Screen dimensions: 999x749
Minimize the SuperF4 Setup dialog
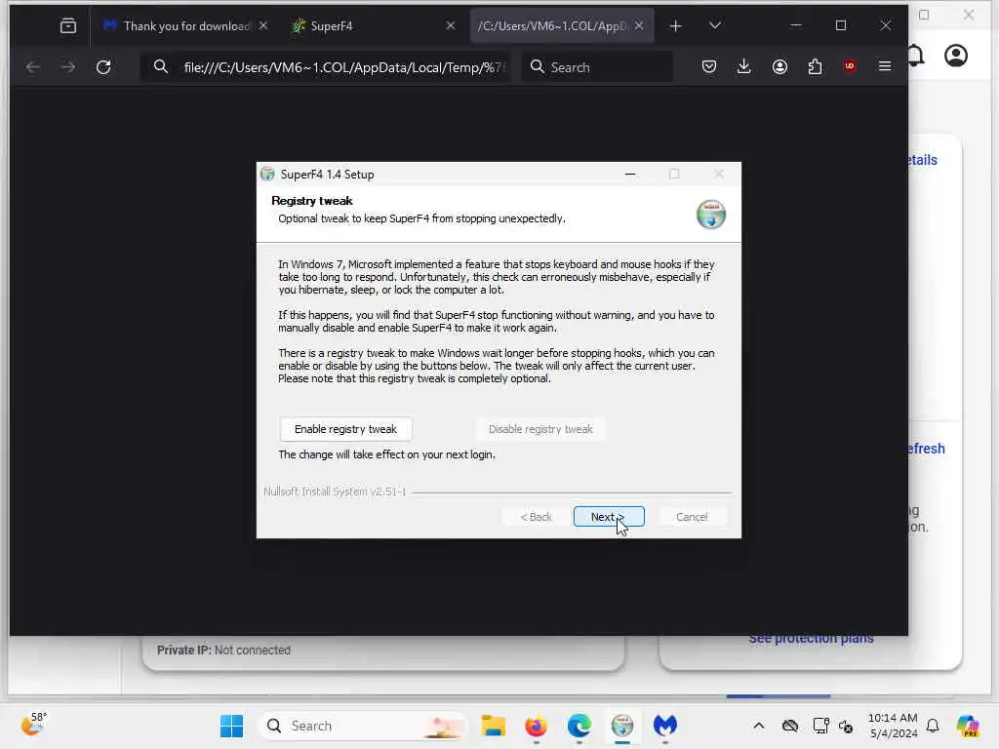[x=630, y=174]
